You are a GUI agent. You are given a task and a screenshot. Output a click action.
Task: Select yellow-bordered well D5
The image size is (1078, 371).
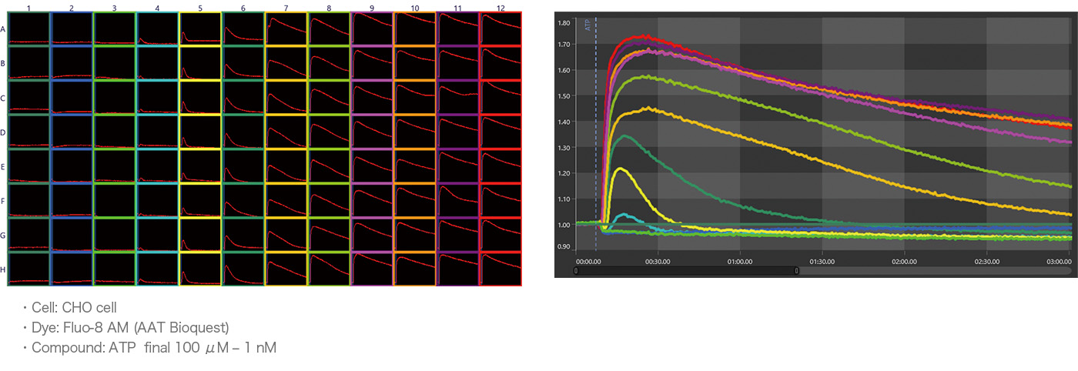tap(200, 132)
